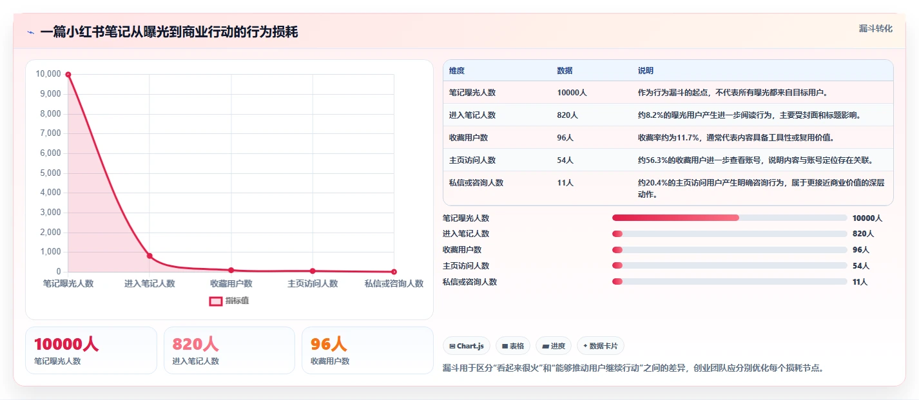
Task: Click the chart data point for 笔记曝光人数
Action: click(x=68, y=74)
